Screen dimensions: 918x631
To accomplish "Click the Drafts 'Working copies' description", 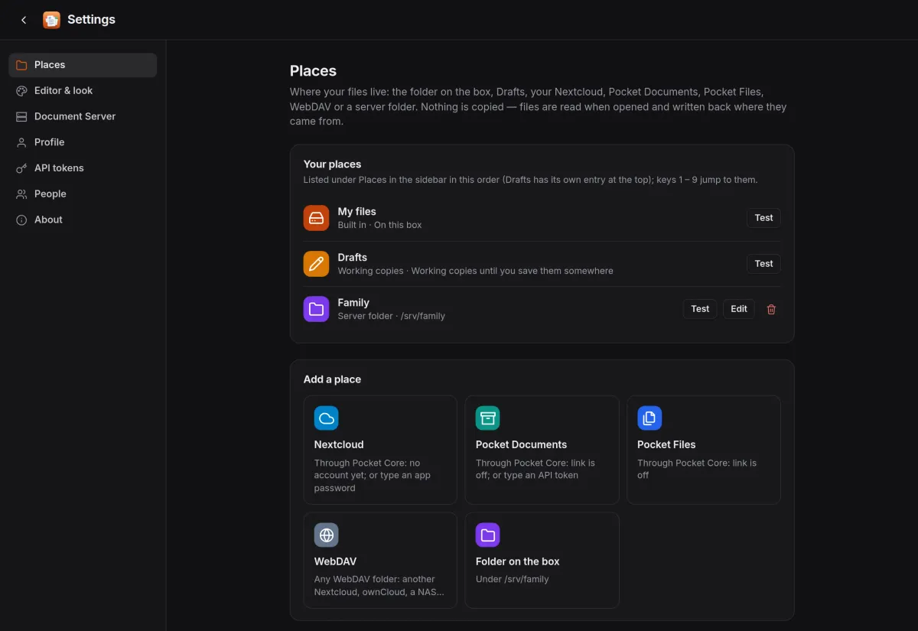I will [x=475, y=271].
